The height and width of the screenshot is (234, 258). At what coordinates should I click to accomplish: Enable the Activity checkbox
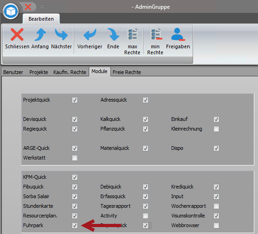(145, 216)
